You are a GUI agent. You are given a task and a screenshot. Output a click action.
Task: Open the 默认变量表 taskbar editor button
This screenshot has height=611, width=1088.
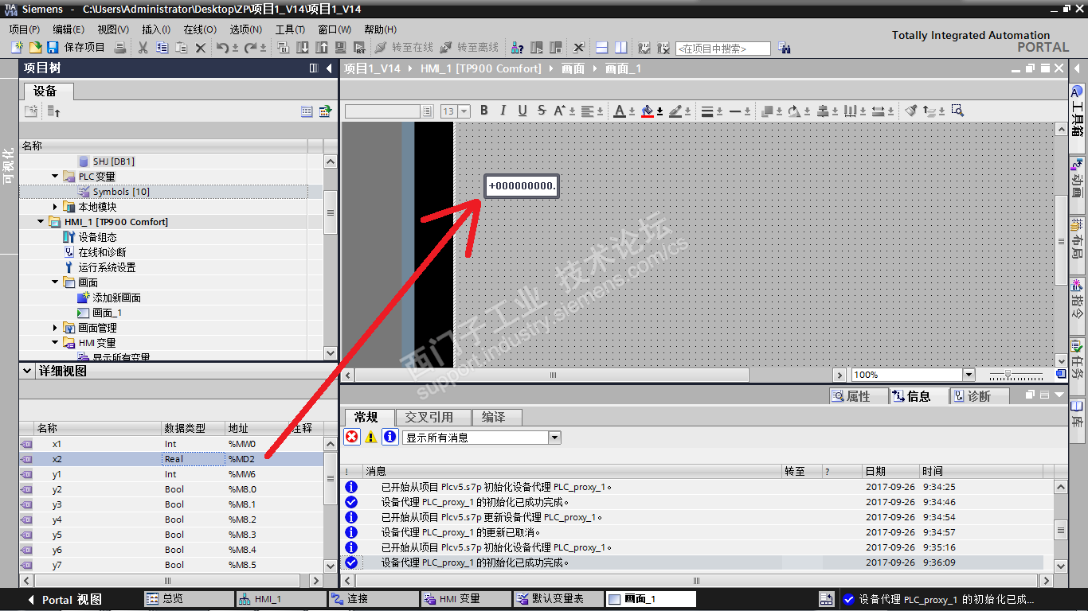(557, 599)
